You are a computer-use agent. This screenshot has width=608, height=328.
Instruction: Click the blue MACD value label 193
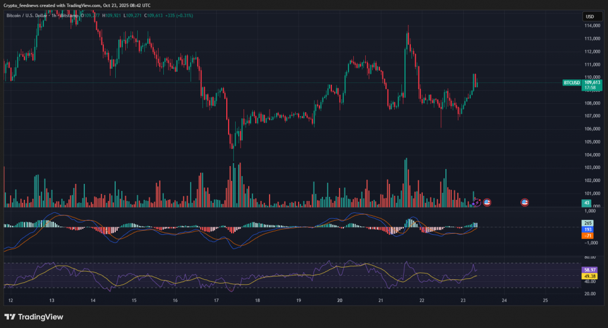tap(588, 229)
